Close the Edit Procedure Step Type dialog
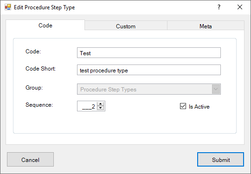251x174 pixels. pyautogui.click(x=240, y=7)
